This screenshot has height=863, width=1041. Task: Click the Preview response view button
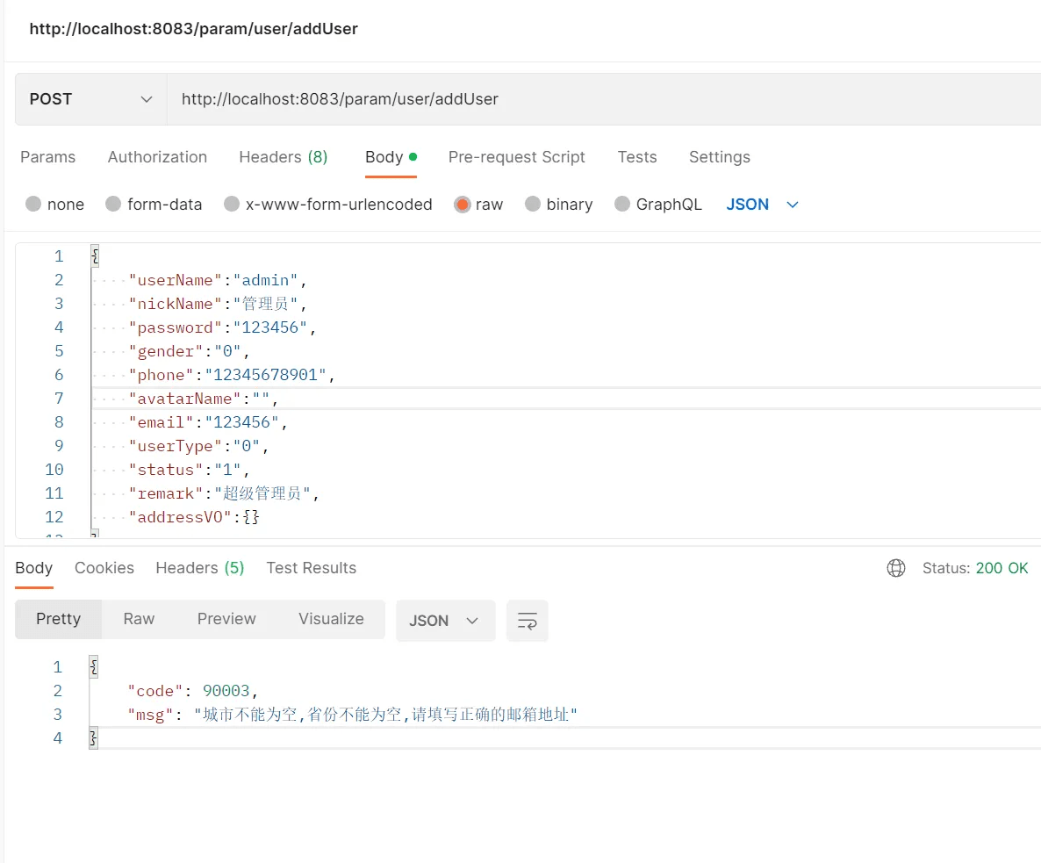click(226, 619)
